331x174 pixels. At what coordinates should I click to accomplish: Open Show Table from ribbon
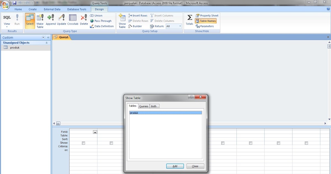[122, 21]
